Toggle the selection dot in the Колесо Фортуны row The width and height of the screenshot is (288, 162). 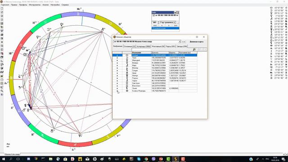coord(117,91)
